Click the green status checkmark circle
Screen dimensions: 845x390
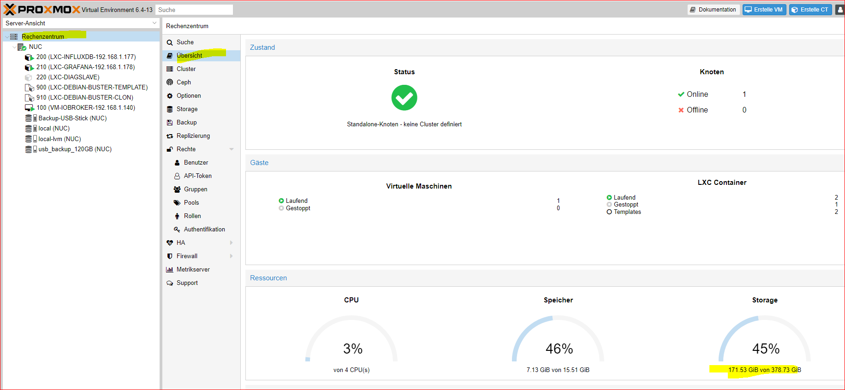coord(404,98)
